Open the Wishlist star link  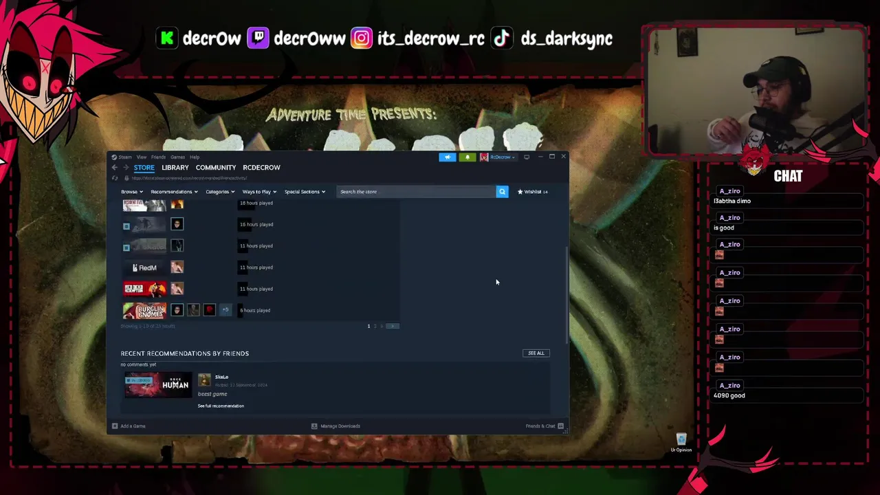(532, 192)
